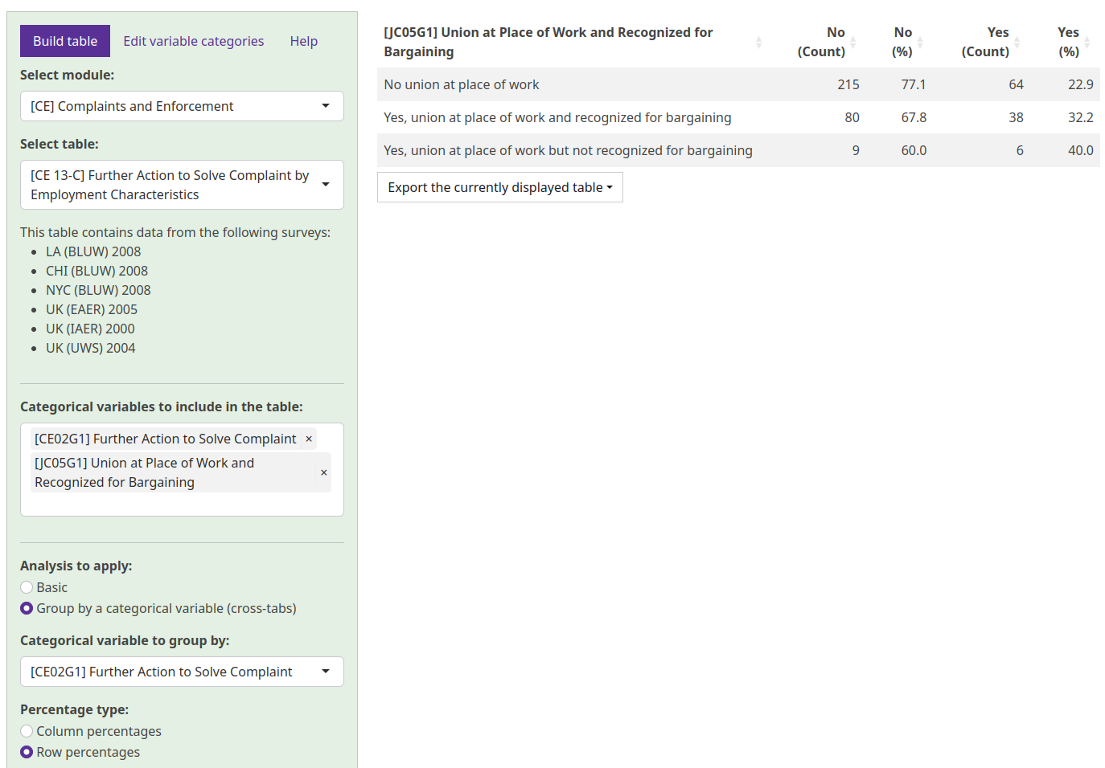1105x768 pixels.
Task: Sort by the Union at Place of Work column
Action: click(572, 42)
